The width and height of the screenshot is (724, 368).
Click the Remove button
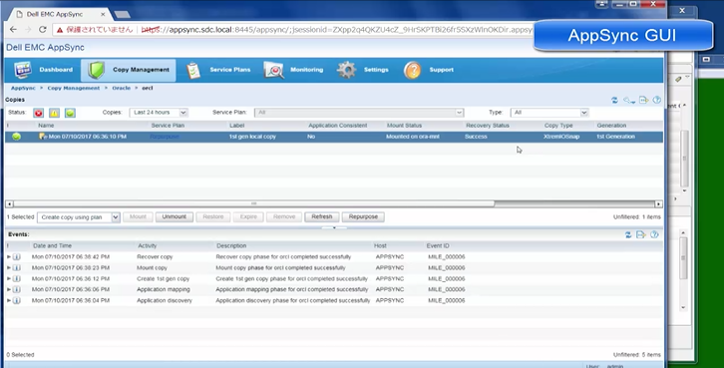284,217
